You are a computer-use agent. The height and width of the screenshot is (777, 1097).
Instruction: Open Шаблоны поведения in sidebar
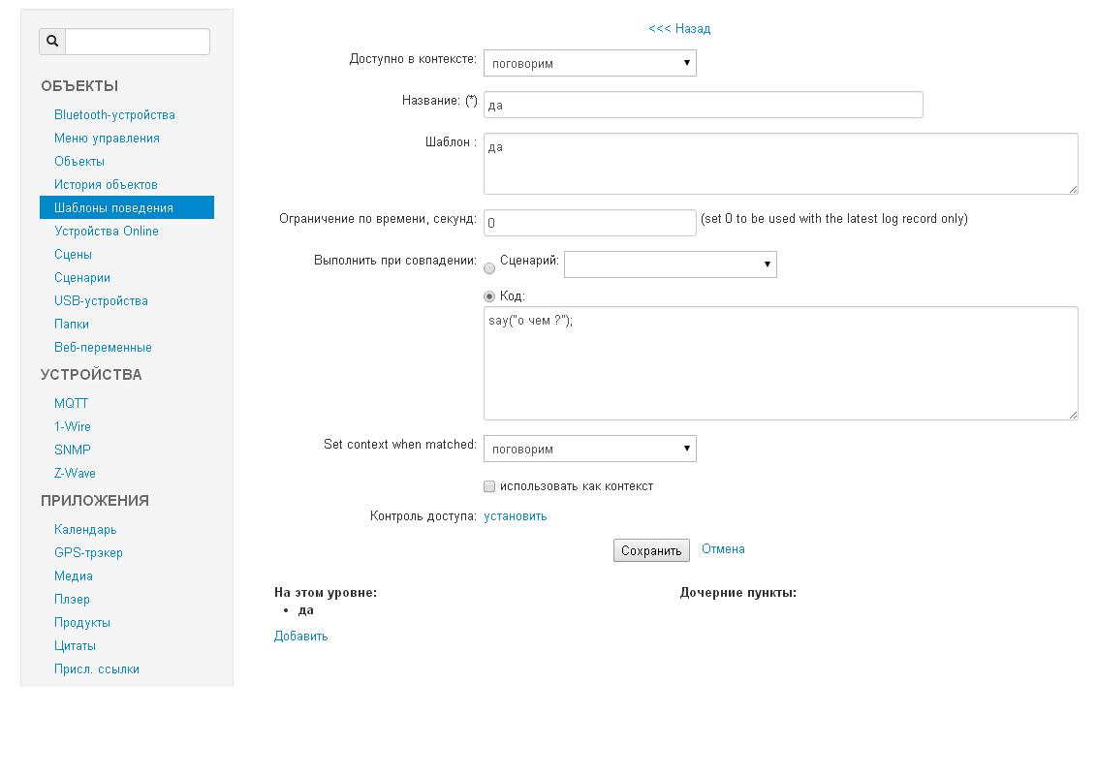point(113,207)
